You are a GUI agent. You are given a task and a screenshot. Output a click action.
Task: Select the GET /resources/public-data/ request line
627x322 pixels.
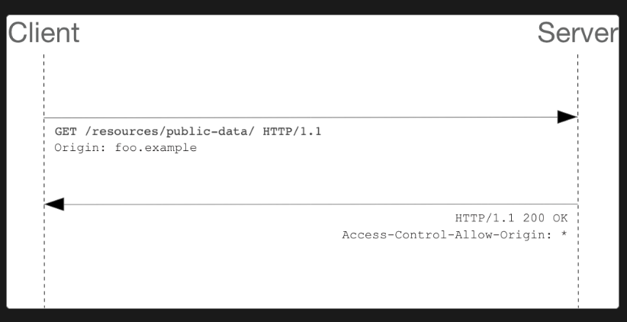point(188,131)
